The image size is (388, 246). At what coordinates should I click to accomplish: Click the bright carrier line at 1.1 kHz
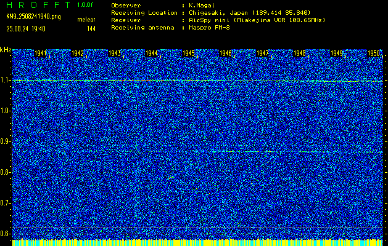197,81
